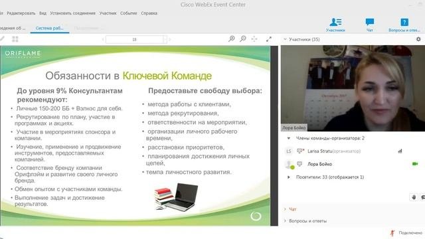Click slide heading Обязанности в Ключевой Команде
Screen dimensions: 425x239
click(128, 76)
